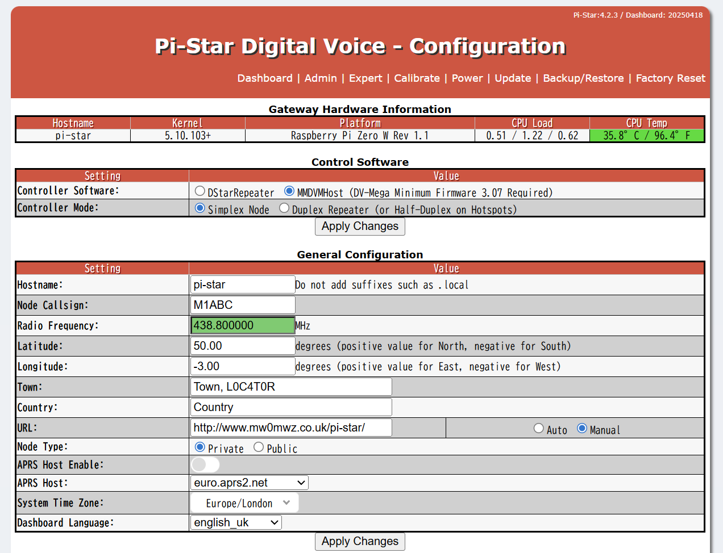This screenshot has height=553, width=723.
Task: Select the DStarRepeater controller software option
Action: pyautogui.click(x=200, y=191)
